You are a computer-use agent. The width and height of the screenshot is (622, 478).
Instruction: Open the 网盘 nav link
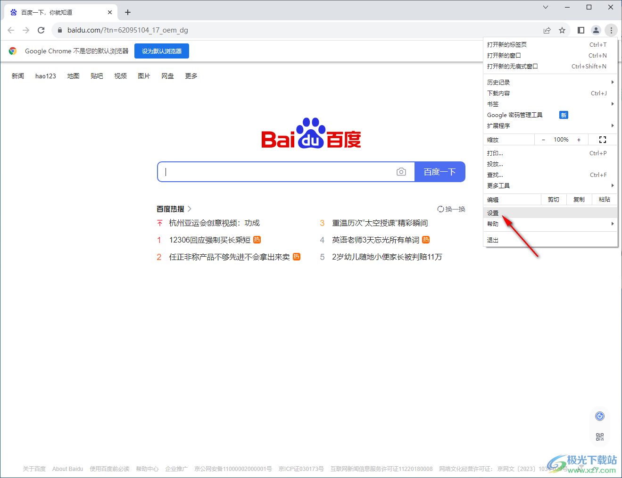click(x=167, y=76)
